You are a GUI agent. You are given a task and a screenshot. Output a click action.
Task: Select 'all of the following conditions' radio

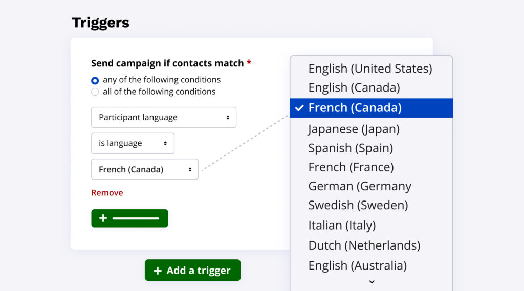point(95,92)
